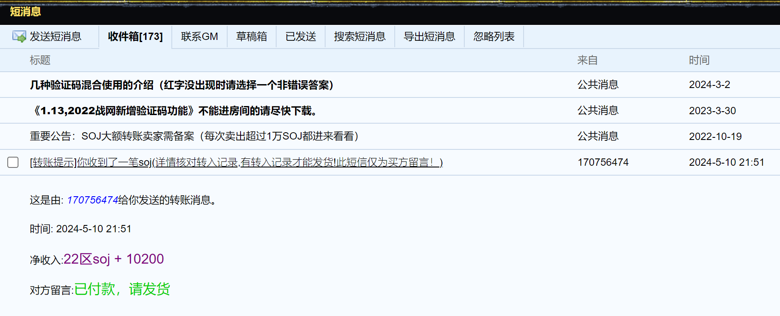Click the blue sender link 170756474
Screen dimensions: 780x316
92,200
